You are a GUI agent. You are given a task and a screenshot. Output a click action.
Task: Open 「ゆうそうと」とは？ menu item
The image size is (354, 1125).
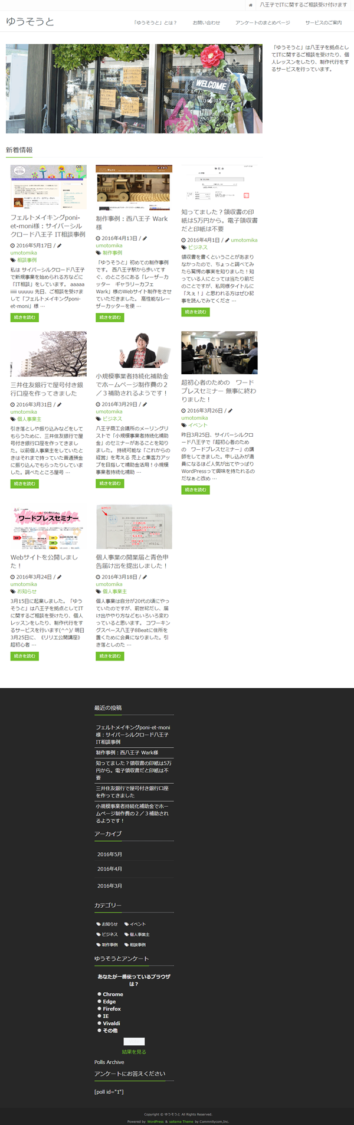(155, 22)
